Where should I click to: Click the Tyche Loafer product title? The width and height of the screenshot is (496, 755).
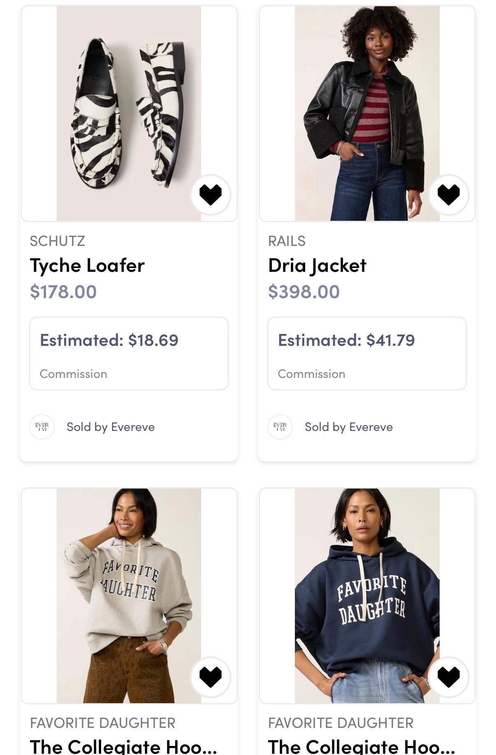pos(87,266)
